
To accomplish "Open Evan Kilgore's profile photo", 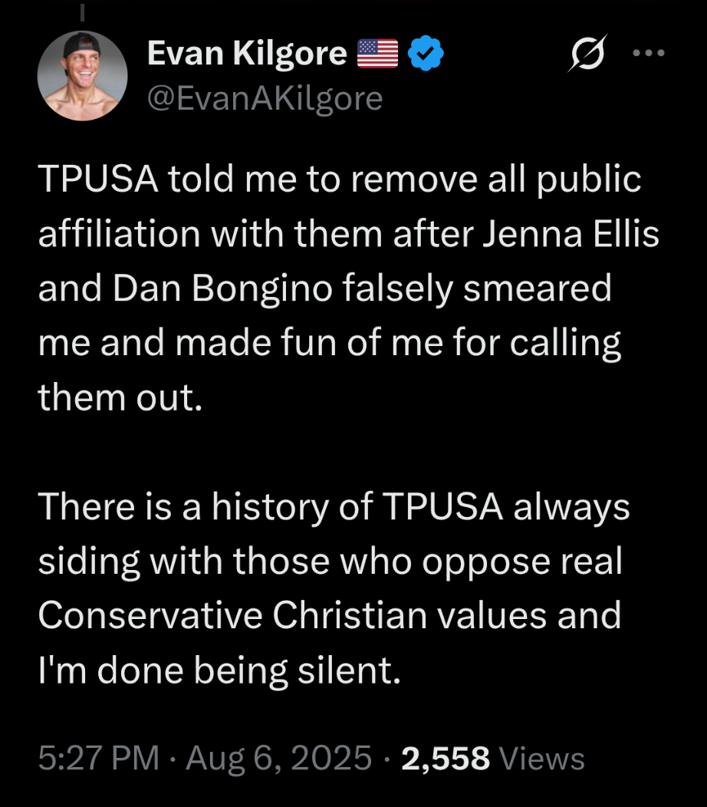I will (x=81, y=77).
